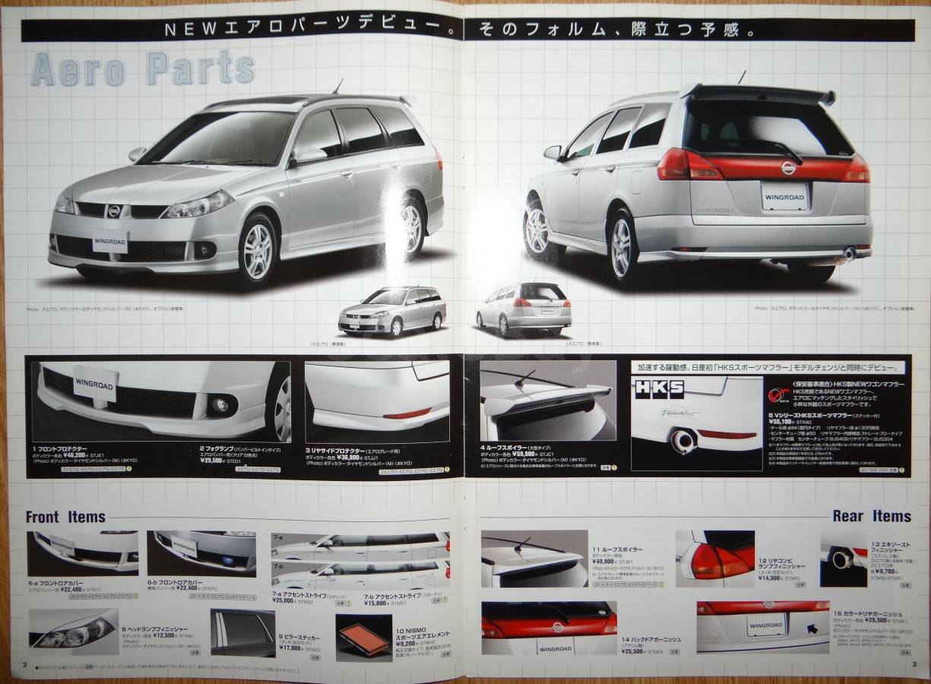
Task: Select the small standard front-view car image
Action: tap(392, 311)
